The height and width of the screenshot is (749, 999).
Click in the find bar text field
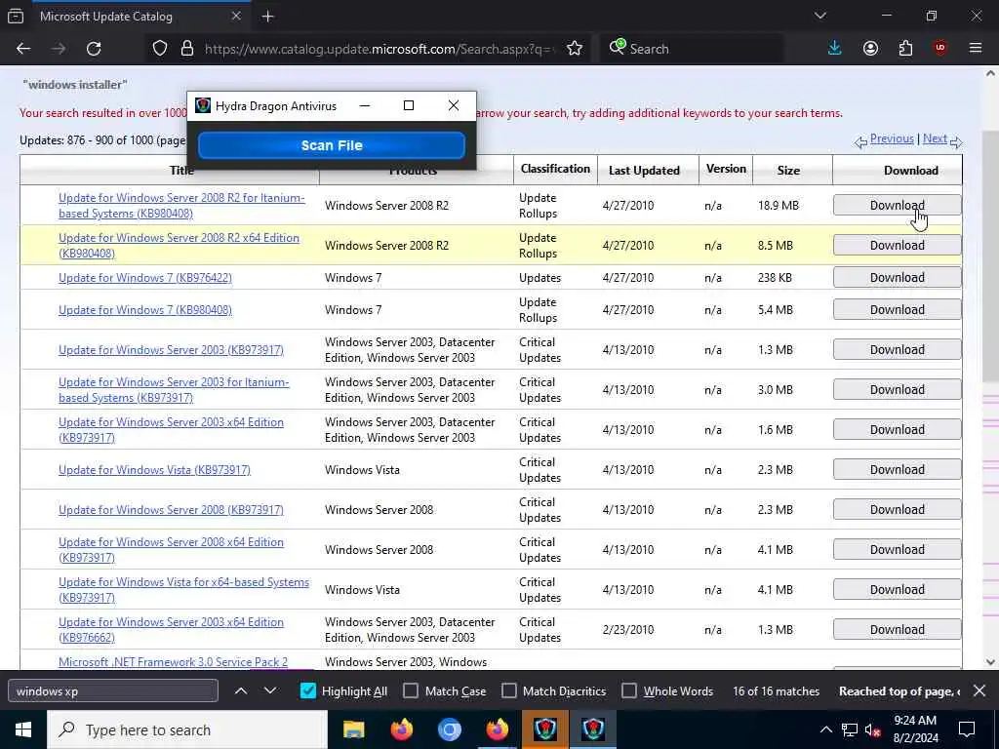[113, 691]
